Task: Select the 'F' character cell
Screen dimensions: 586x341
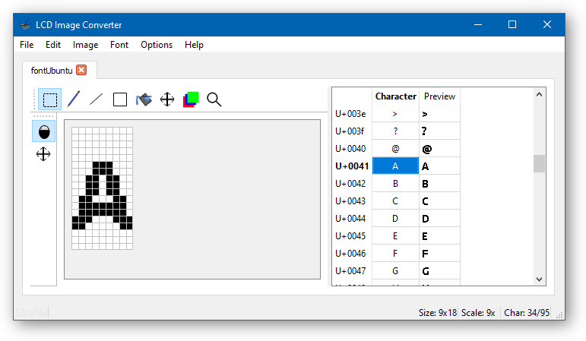Action: pyautogui.click(x=395, y=253)
